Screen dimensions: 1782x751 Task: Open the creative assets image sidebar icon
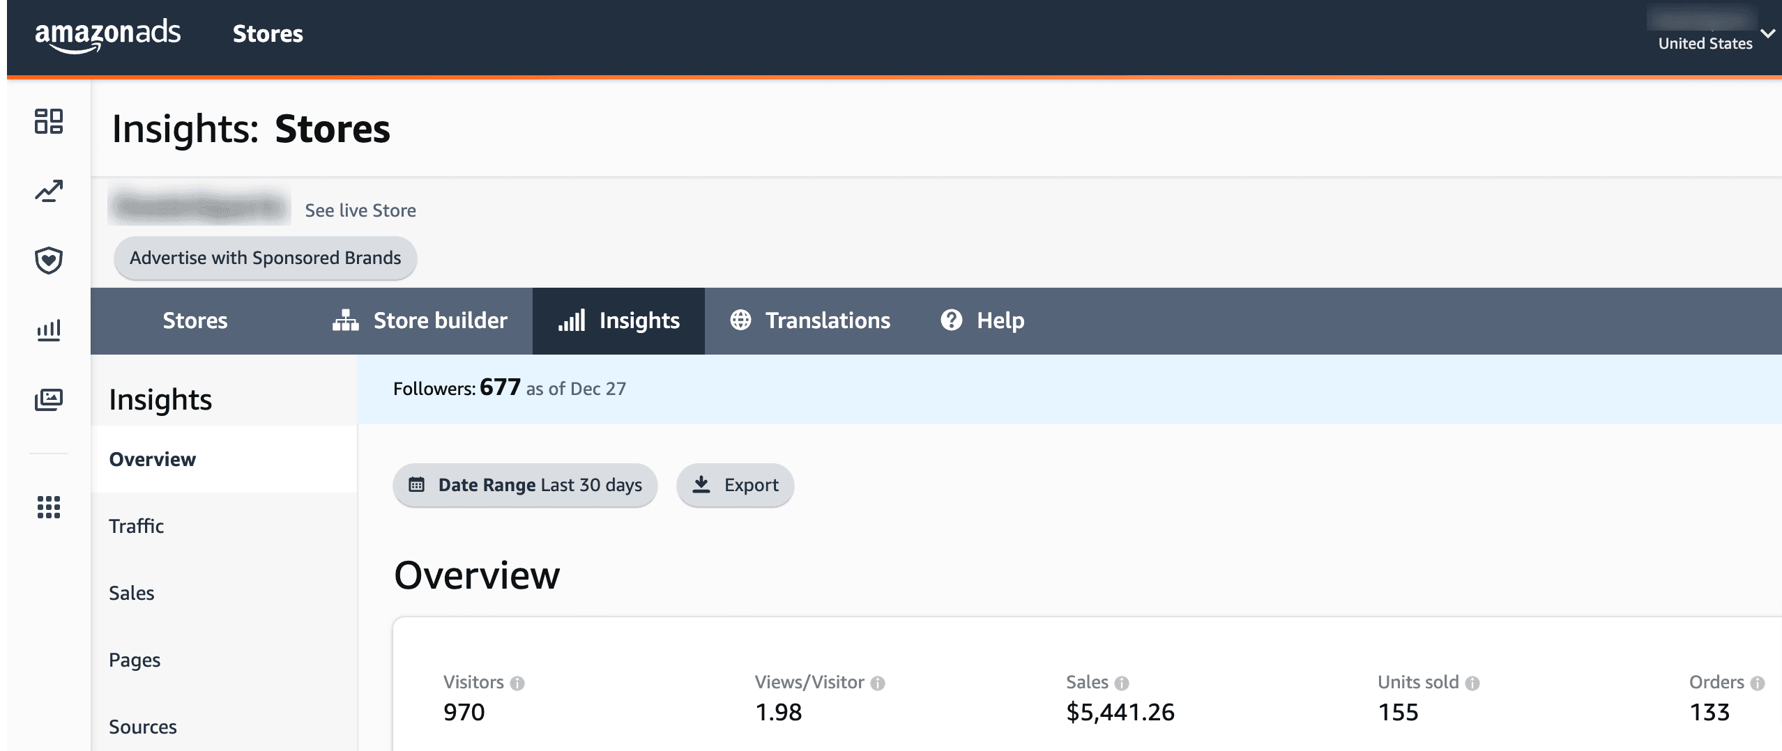(49, 399)
